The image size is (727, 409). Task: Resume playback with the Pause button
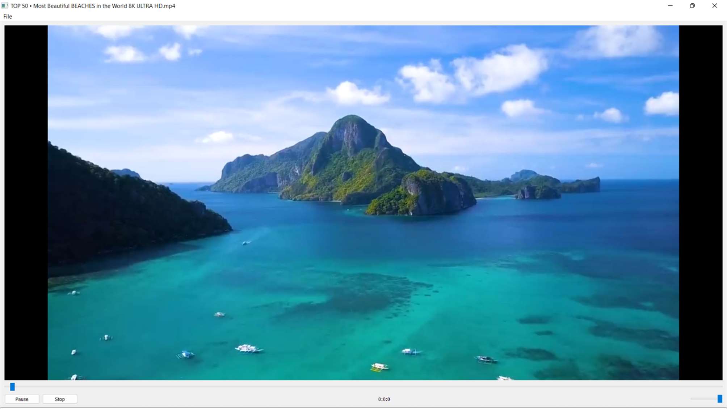point(22,399)
